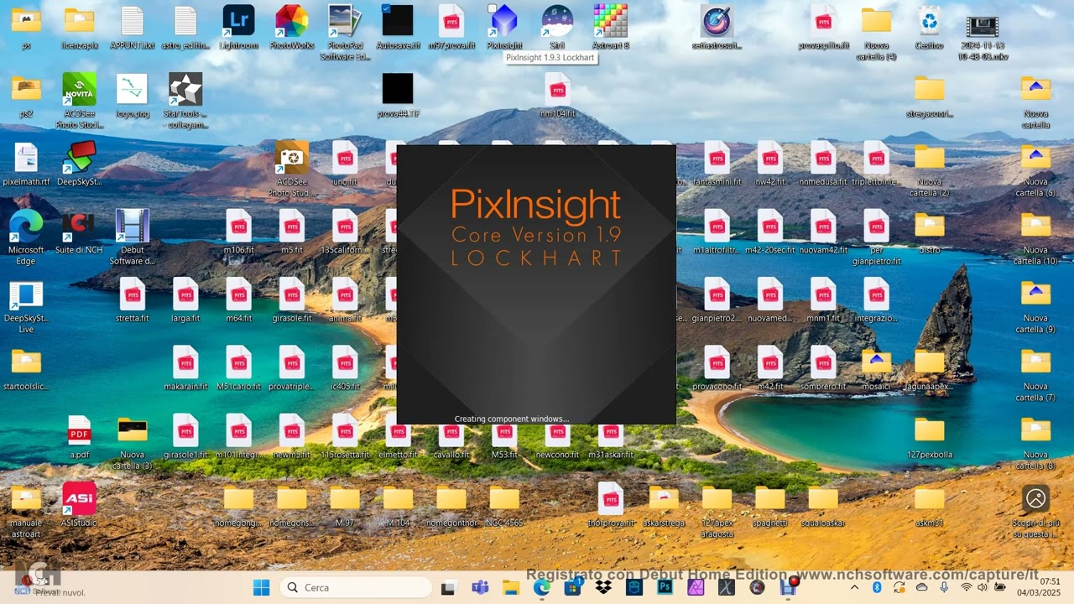The height and width of the screenshot is (604, 1074).
Task: Open the setiastrosuite desktop shortcut
Action: pos(717,20)
